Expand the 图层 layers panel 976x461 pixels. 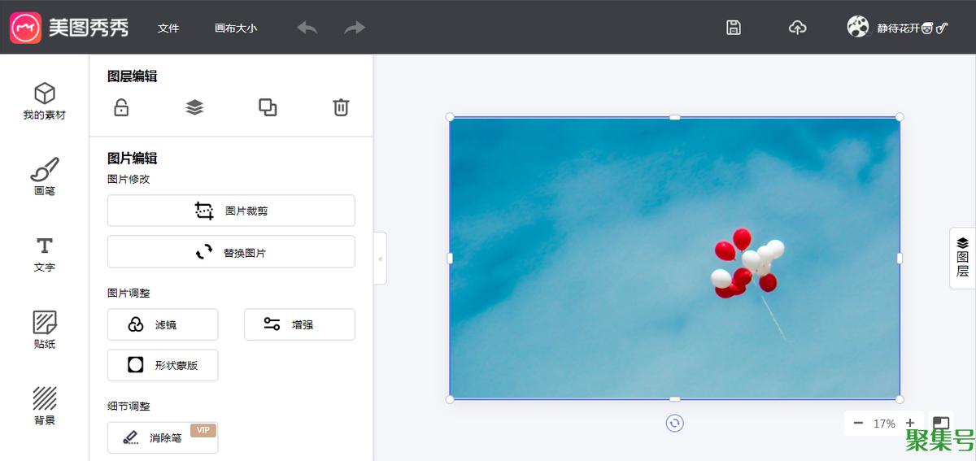click(x=962, y=258)
